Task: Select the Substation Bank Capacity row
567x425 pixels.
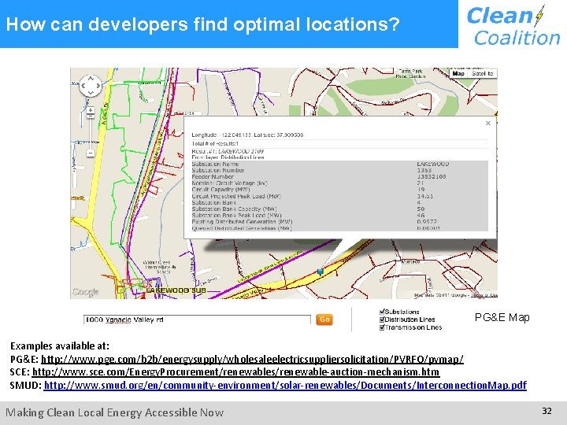Action: tap(339, 209)
